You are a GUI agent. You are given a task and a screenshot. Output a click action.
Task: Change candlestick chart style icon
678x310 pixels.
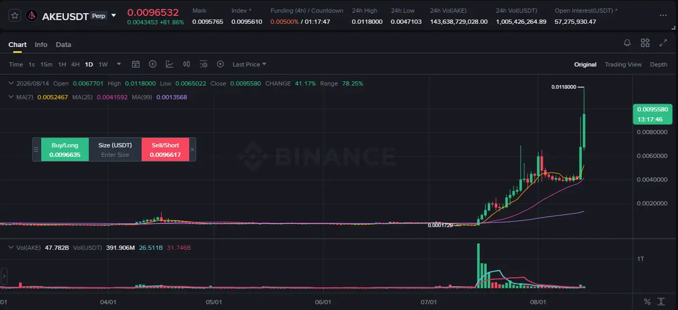point(187,64)
